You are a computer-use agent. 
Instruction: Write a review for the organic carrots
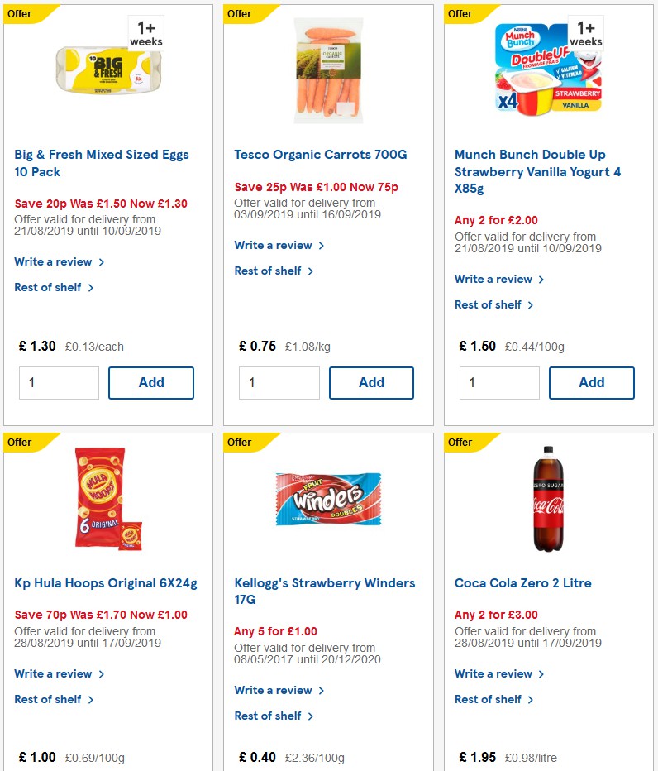click(274, 246)
